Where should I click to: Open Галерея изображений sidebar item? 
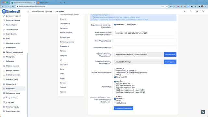click(15, 52)
